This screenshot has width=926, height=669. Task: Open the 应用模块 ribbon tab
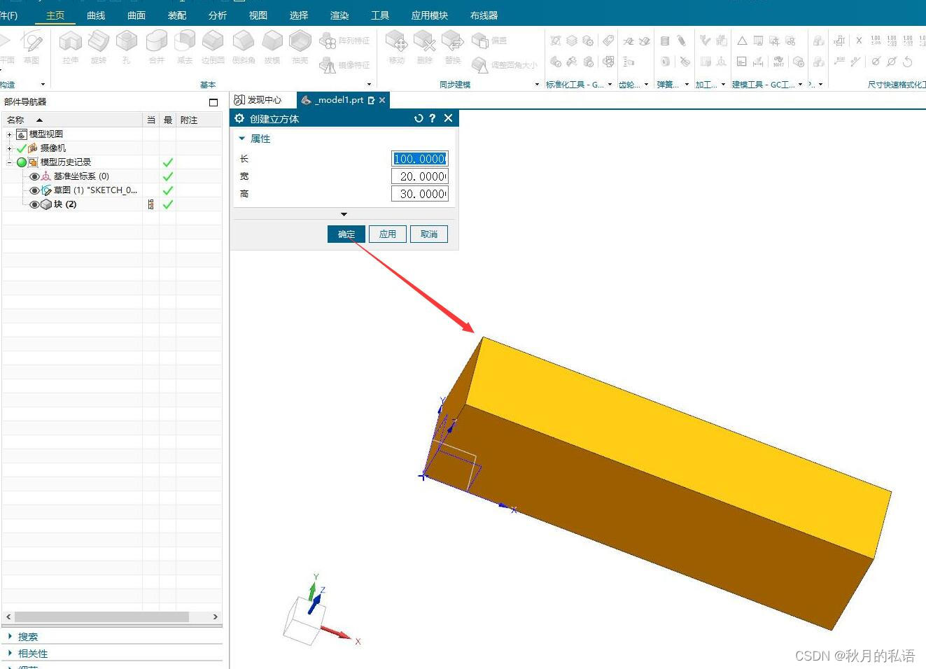tap(430, 15)
